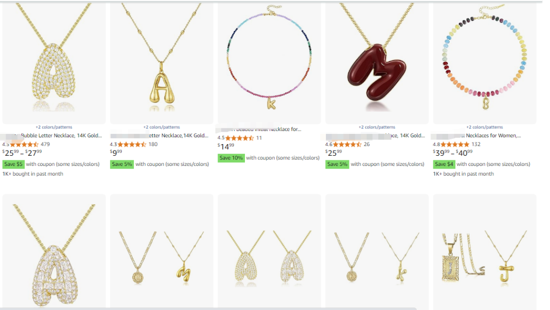This screenshot has height=310, width=550.
Task: Open the dark red letter M necklace image
Action: (377, 63)
